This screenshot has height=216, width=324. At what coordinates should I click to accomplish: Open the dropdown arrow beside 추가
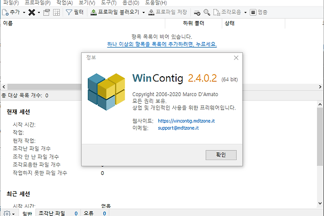pyautogui.click(x=24, y=12)
